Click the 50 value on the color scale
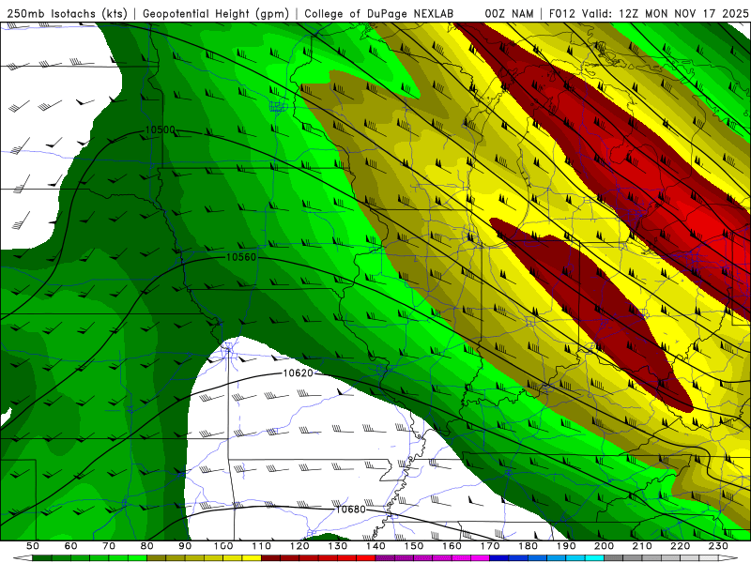Image resolution: width=751 pixels, height=563 pixels. pos(32,546)
